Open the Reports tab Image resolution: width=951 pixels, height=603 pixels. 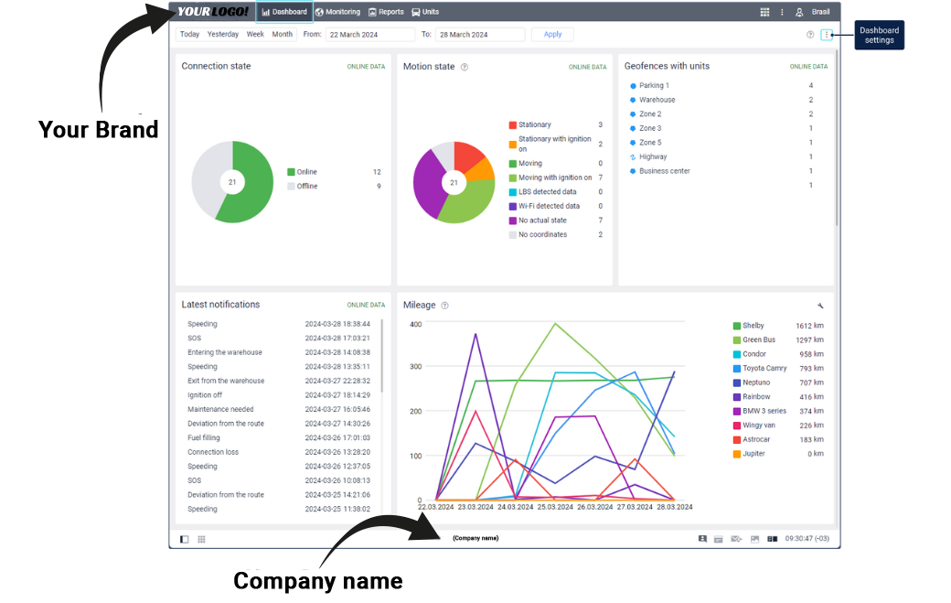(x=386, y=12)
